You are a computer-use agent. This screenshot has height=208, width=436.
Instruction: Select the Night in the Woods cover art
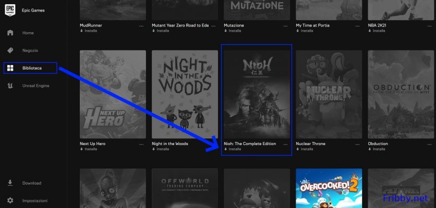pos(185,94)
